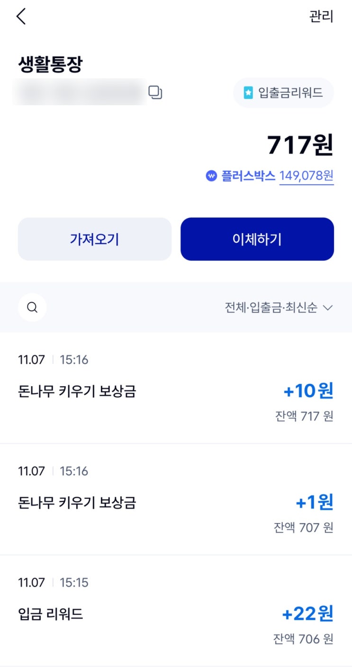Tap the 생활통장 account title
The height and width of the screenshot is (669, 352).
[50, 65]
